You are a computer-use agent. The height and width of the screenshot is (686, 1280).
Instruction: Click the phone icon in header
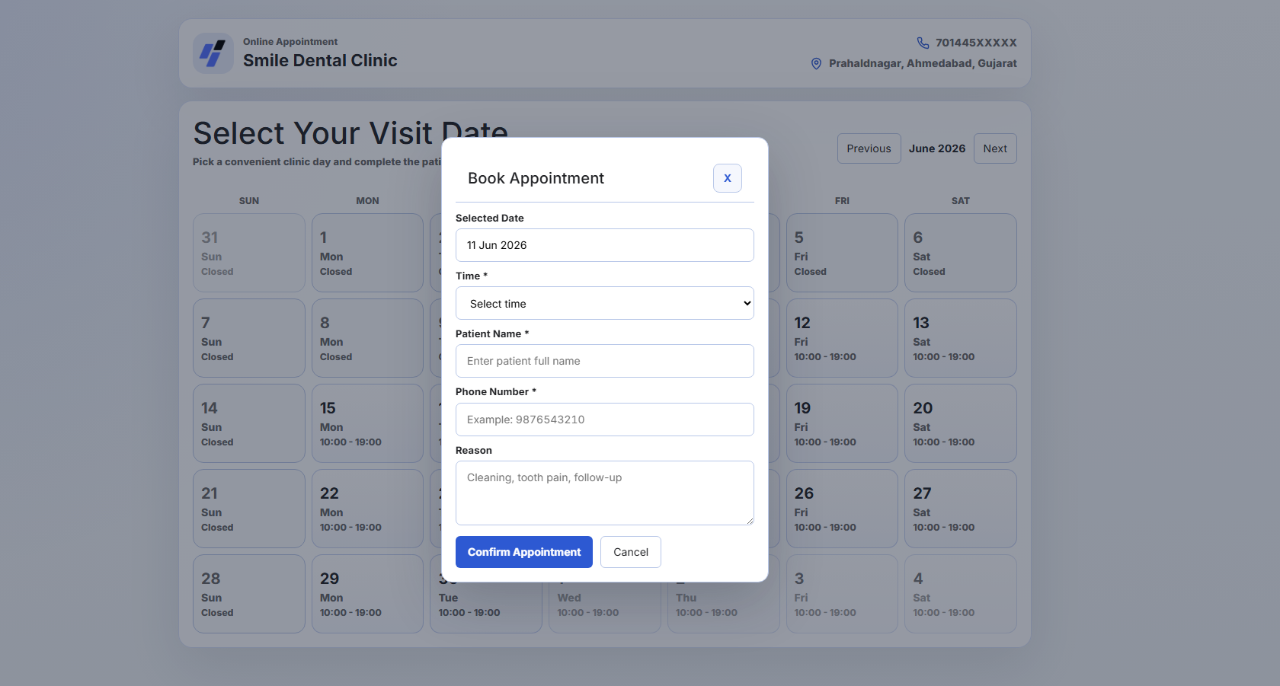click(x=923, y=43)
